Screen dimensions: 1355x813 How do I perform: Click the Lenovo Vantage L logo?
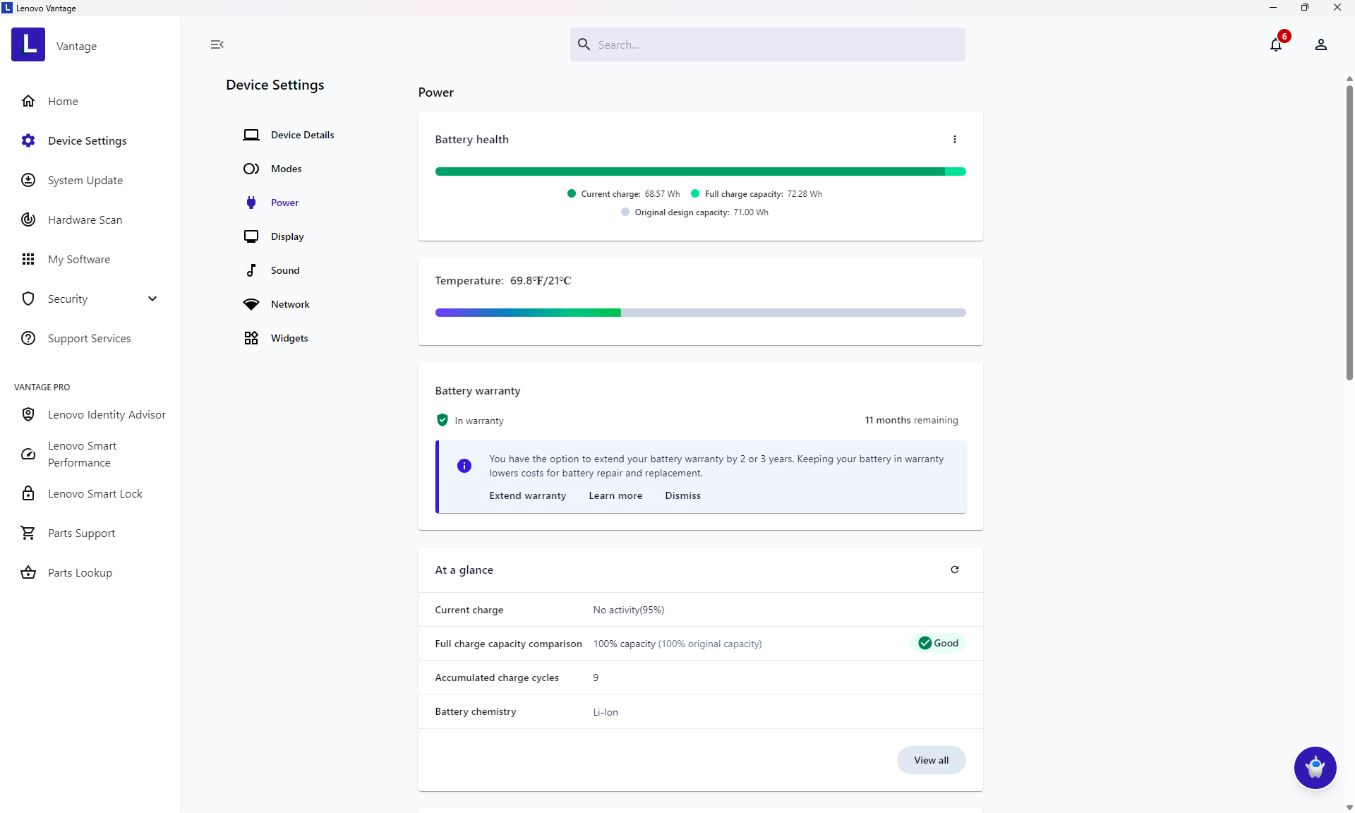tap(28, 44)
